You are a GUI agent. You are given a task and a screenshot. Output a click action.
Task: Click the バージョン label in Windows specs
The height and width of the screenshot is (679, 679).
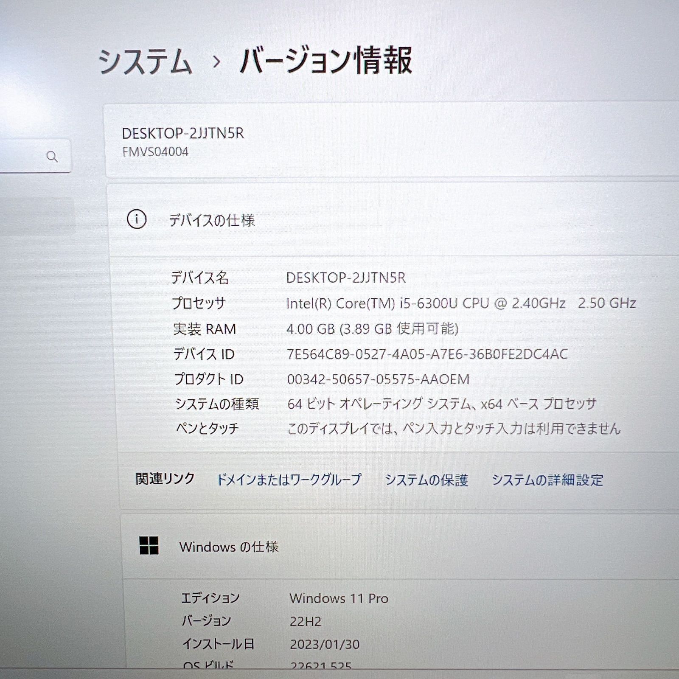point(206,621)
